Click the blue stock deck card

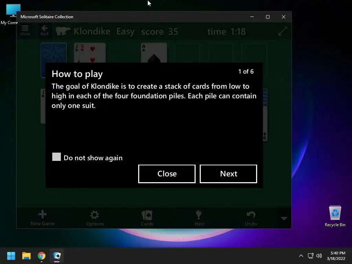54,53
